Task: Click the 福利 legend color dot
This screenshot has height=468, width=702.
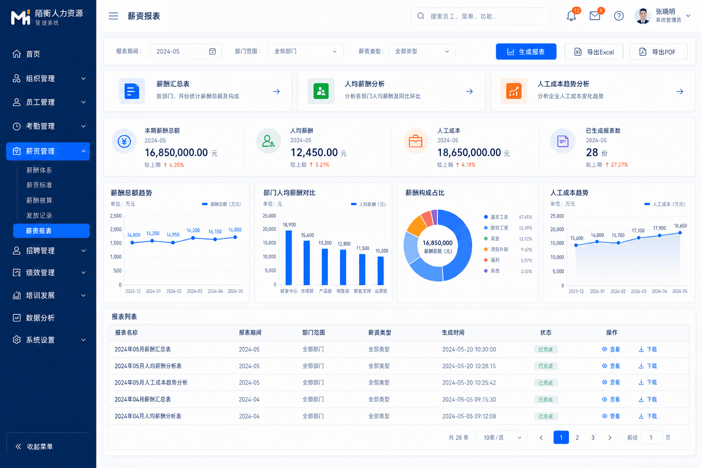Action: (486, 260)
